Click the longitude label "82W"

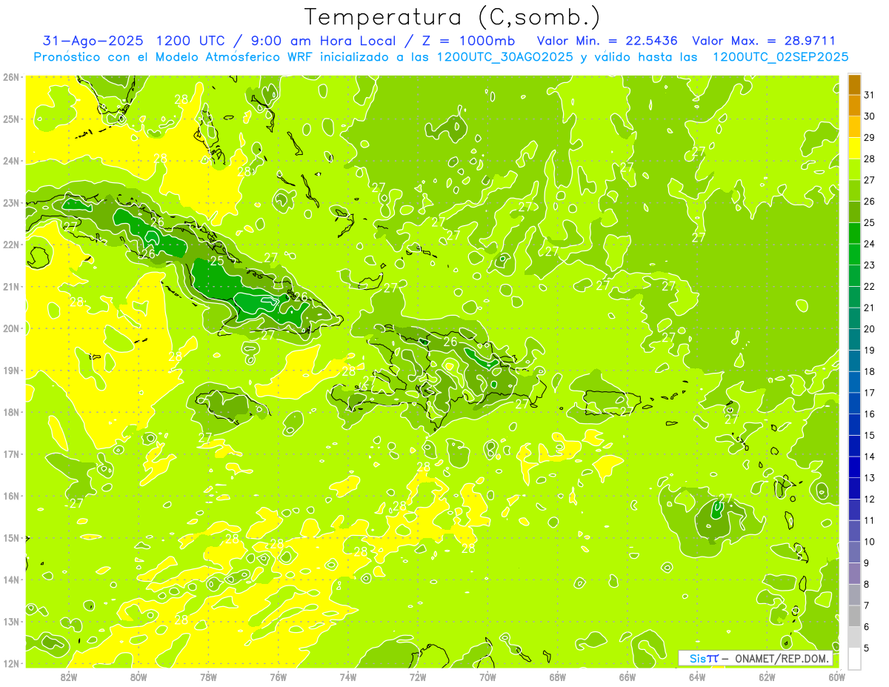pyautogui.click(x=69, y=677)
